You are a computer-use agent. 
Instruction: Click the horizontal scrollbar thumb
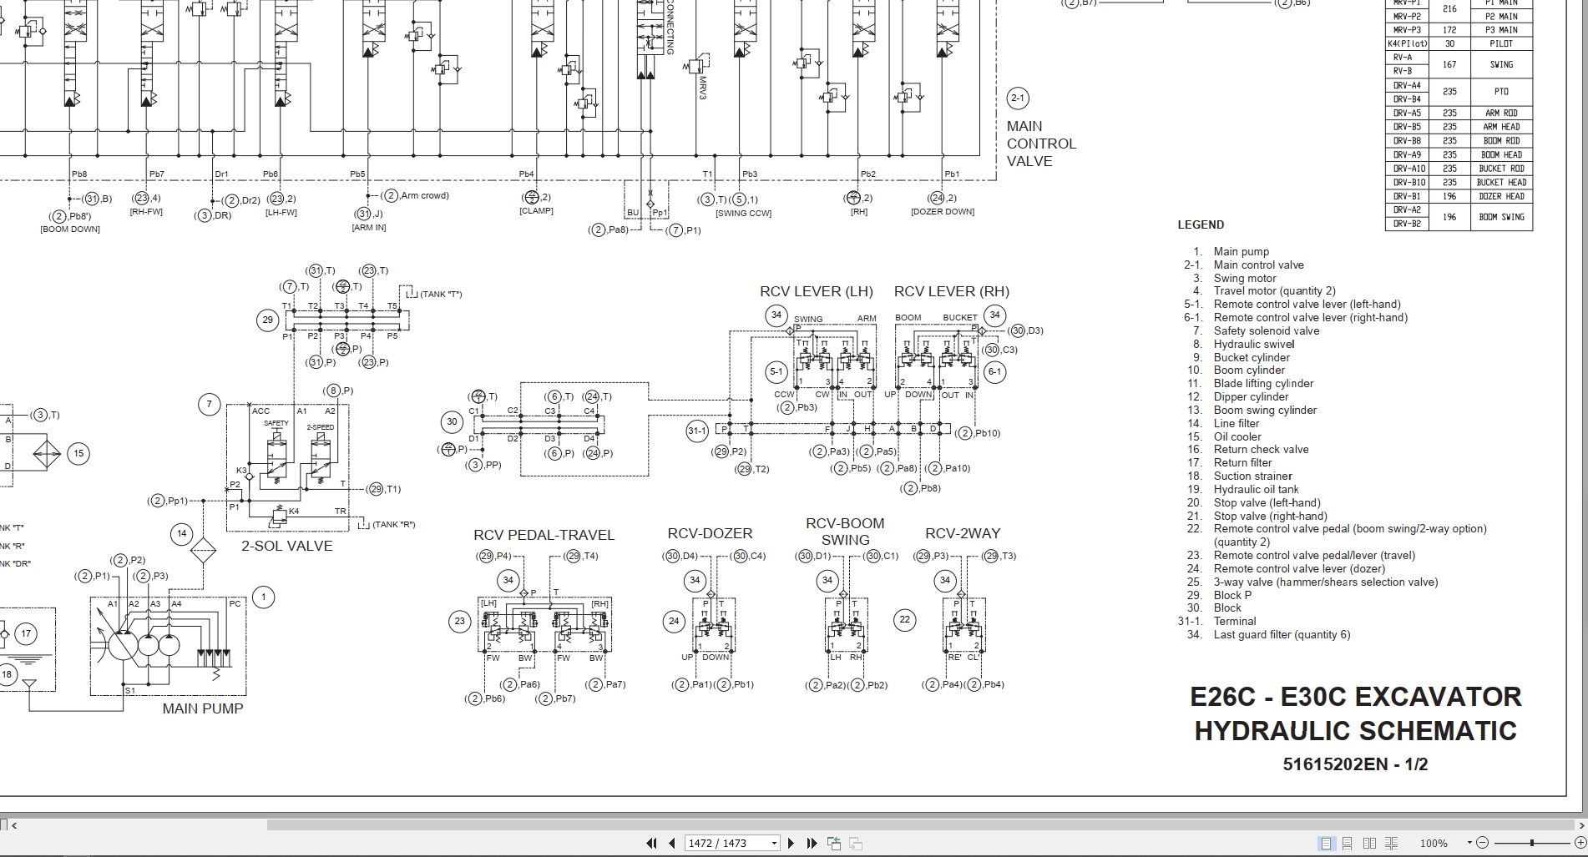click(x=923, y=825)
